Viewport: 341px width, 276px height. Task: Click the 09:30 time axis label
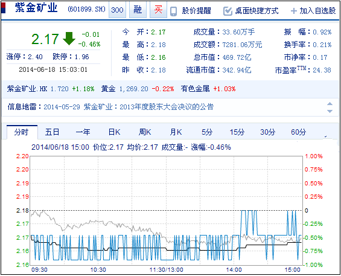(39, 270)
